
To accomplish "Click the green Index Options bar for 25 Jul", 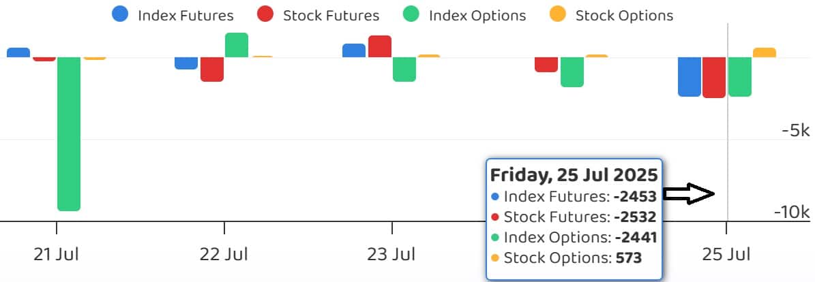I will 740,76.
